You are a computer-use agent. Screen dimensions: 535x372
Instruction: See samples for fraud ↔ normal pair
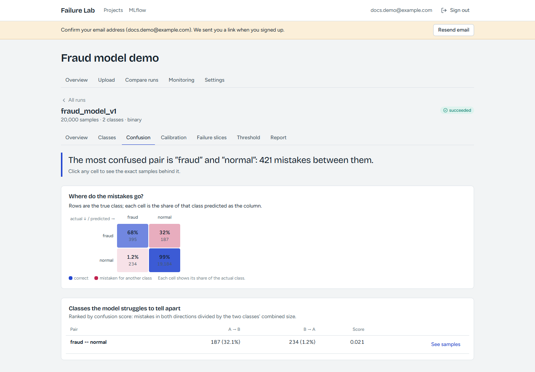pos(445,345)
